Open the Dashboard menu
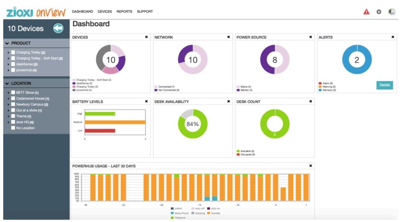The image size is (404, 222). 82,12
